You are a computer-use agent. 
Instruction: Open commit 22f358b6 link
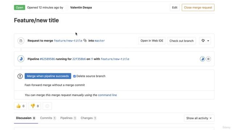click(x=79, y=59)
